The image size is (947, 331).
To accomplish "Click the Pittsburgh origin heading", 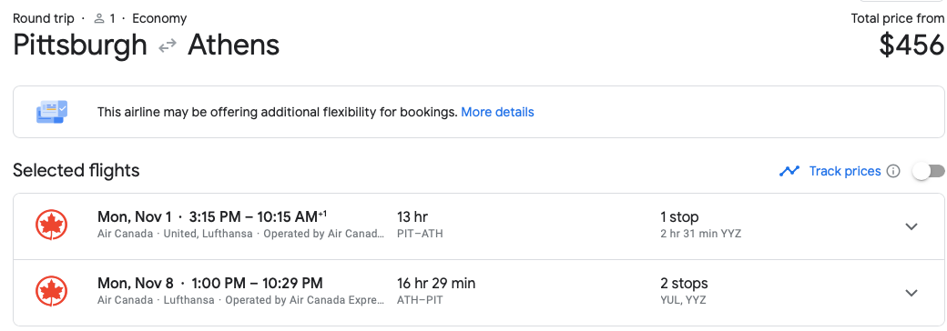I will [x=80, y=45].
